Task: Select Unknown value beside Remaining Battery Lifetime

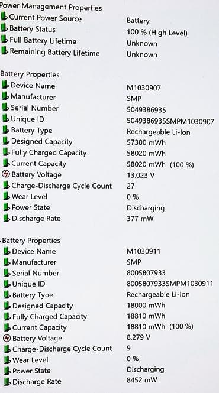Action: pyautogui.click(x=142, y=54)
